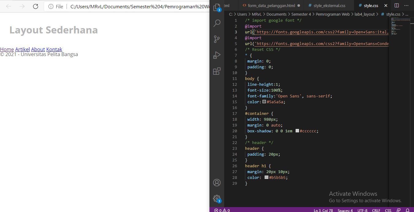Image resolution: width=414 pixels, height=212 pixels.
Task: Open the Extensions view
Action: (217, 71)
